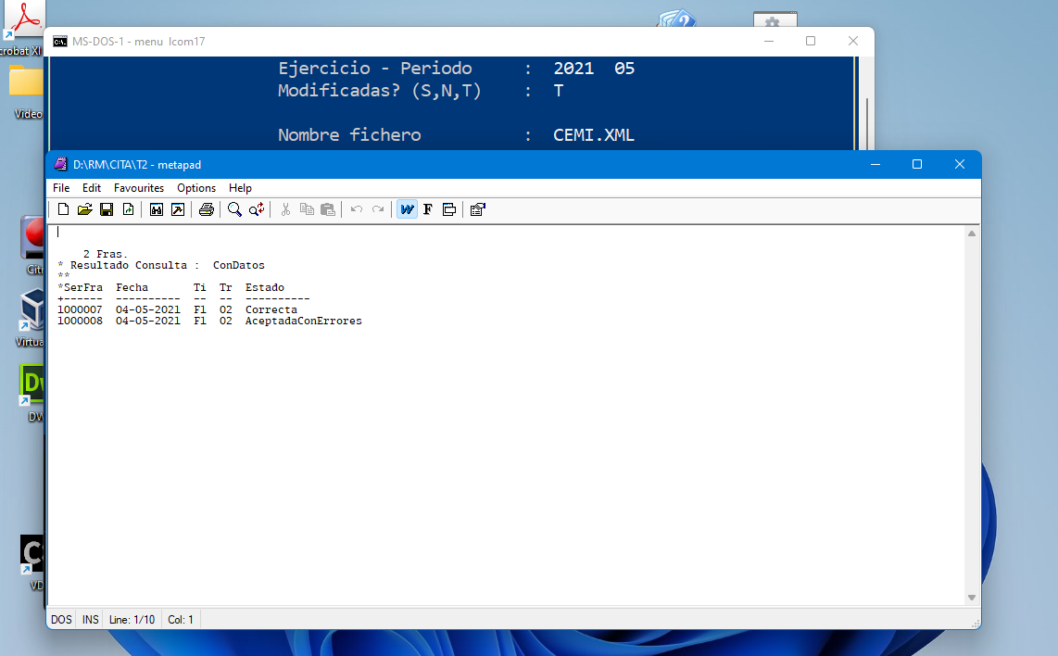Open the Edit menu

91,187
